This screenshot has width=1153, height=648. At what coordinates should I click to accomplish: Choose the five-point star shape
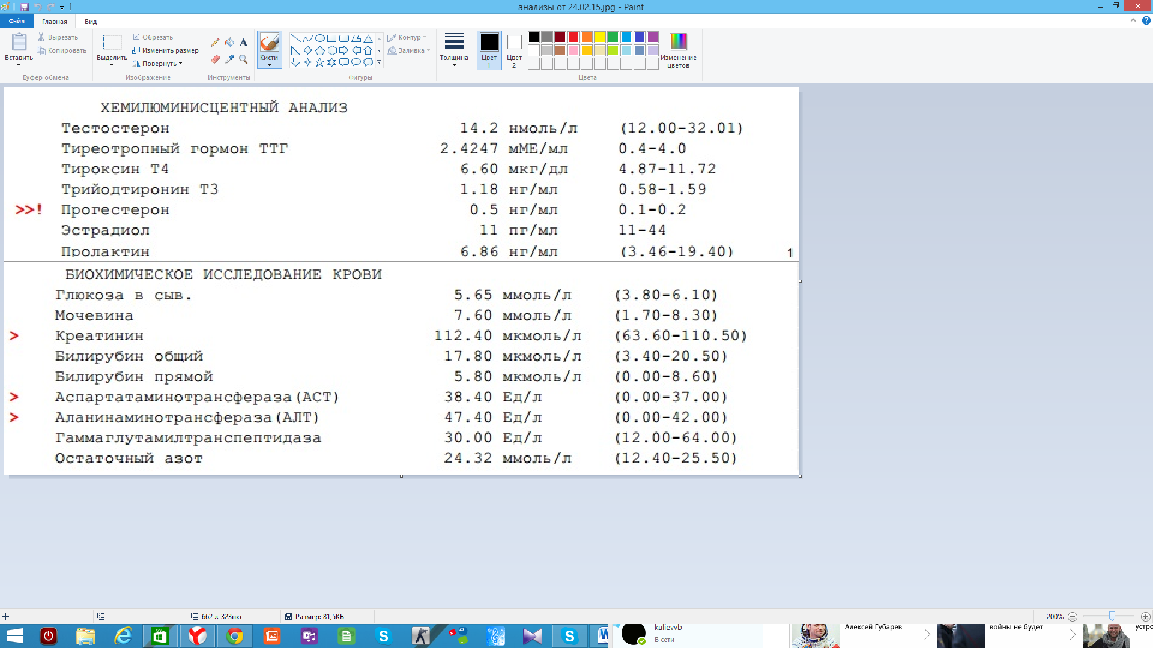pos(319,62)
